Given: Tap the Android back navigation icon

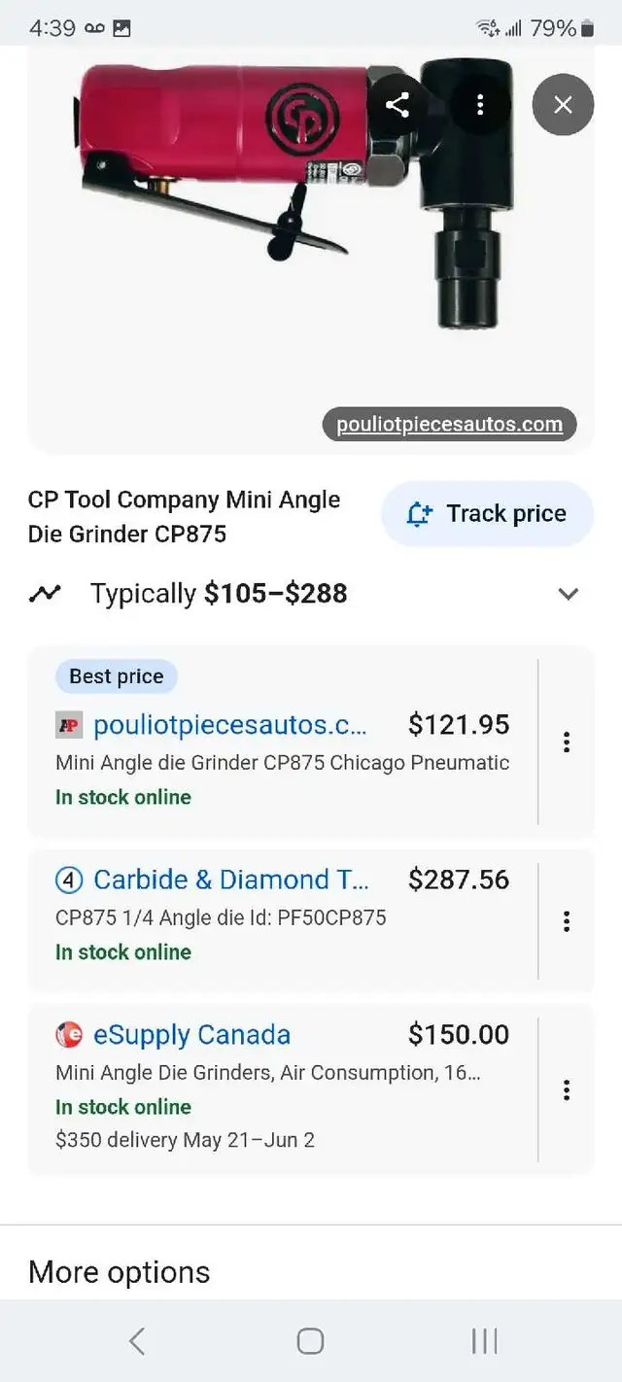Looking at the screenshot, I should pos(137,1341).
